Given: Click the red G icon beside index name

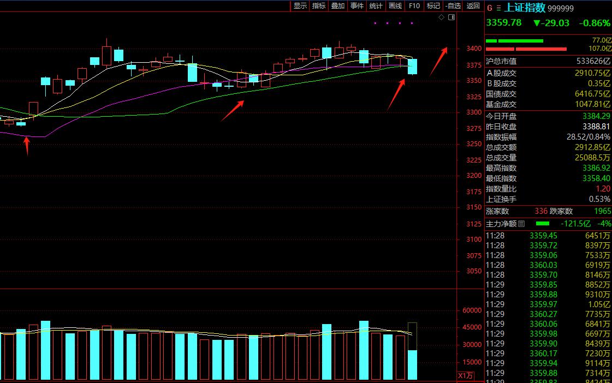Looking at the screenshot, I should [490, 8].
